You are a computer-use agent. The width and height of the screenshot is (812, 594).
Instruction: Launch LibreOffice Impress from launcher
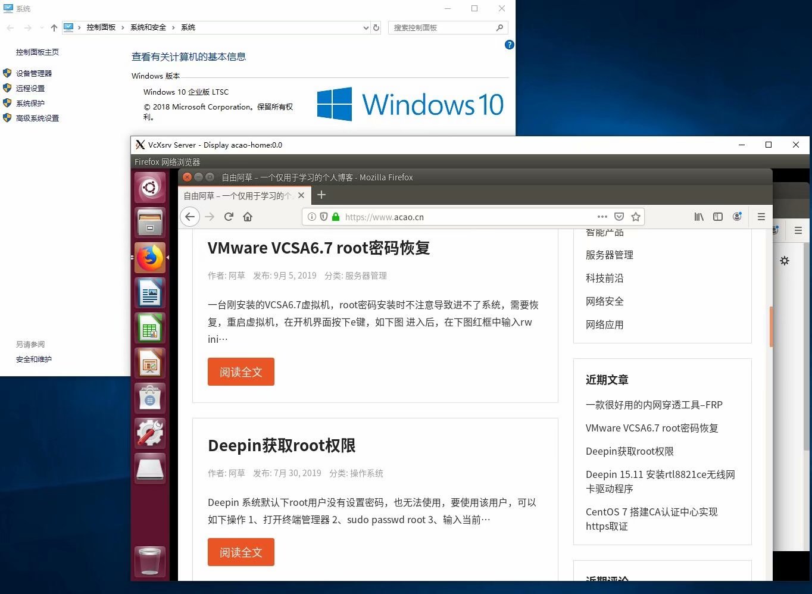[150, 363]
